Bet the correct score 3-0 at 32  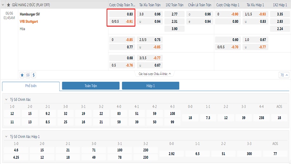click(x=65, y=113)
